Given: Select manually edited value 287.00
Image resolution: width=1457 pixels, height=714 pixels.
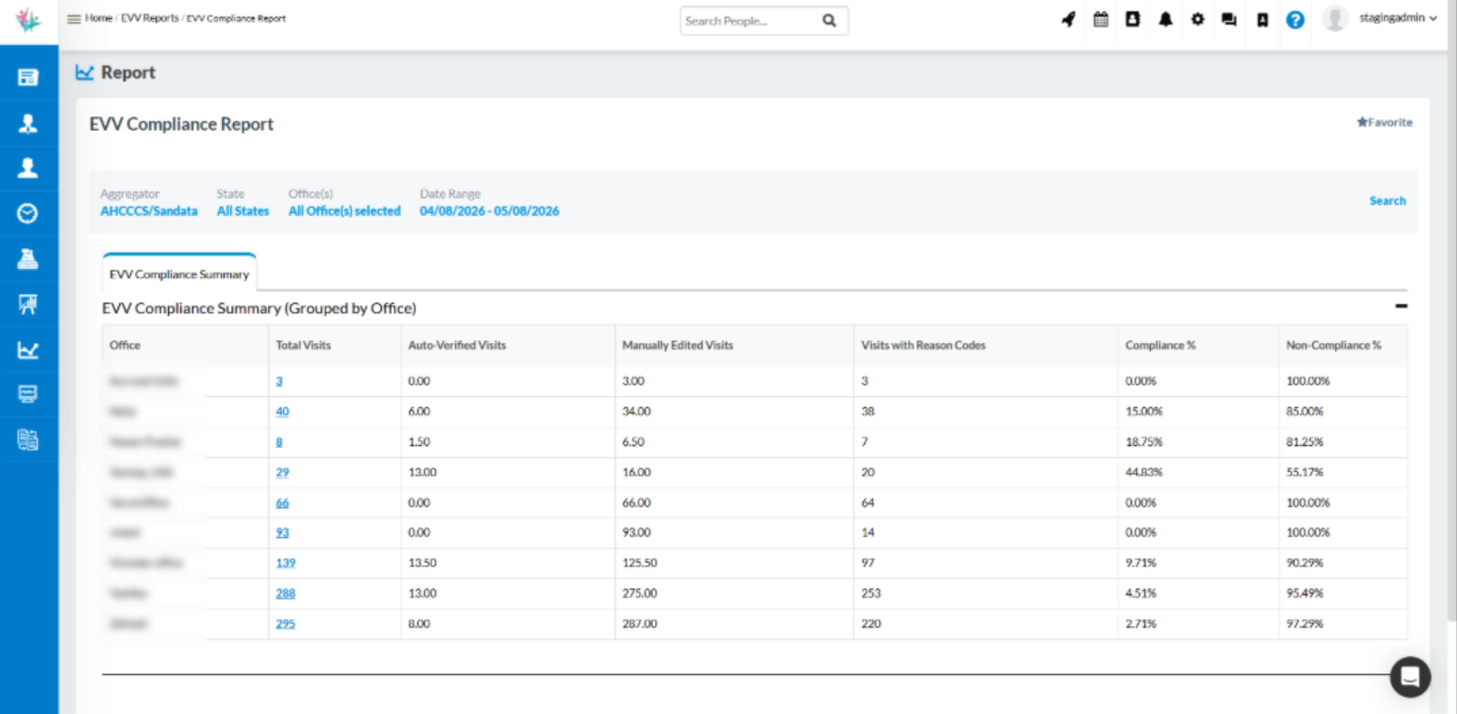Looking at the screenshot, I should pyautogui.click(x=639, y=624).
